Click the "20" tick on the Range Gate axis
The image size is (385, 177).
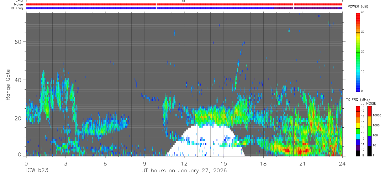[18, 118]
